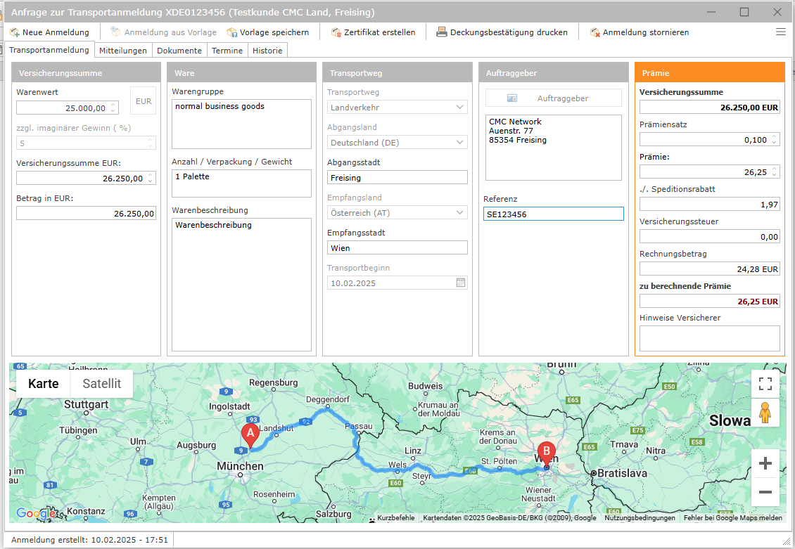Enter map fullscreen mode
Screen dimensions: 795x549
(x=765, y=384)
